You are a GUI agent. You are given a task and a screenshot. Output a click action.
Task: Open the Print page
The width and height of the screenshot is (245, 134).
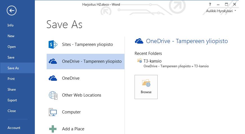click(x=11, y=79)
